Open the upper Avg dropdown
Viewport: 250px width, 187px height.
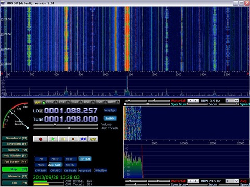click(x=232, y=101)
